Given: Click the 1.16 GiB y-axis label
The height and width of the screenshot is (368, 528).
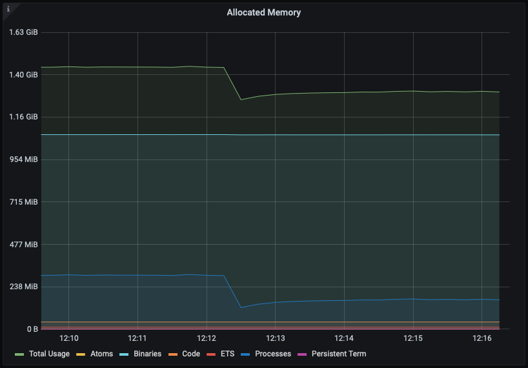Looking at the screenshot, I should pyautogui.click(x=23, y=117).
